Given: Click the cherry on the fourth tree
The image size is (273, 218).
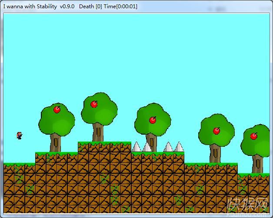Looking at the screenshot, I should (216, 131).
